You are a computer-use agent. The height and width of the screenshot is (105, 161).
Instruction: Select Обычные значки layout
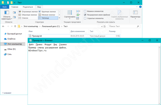28,15
